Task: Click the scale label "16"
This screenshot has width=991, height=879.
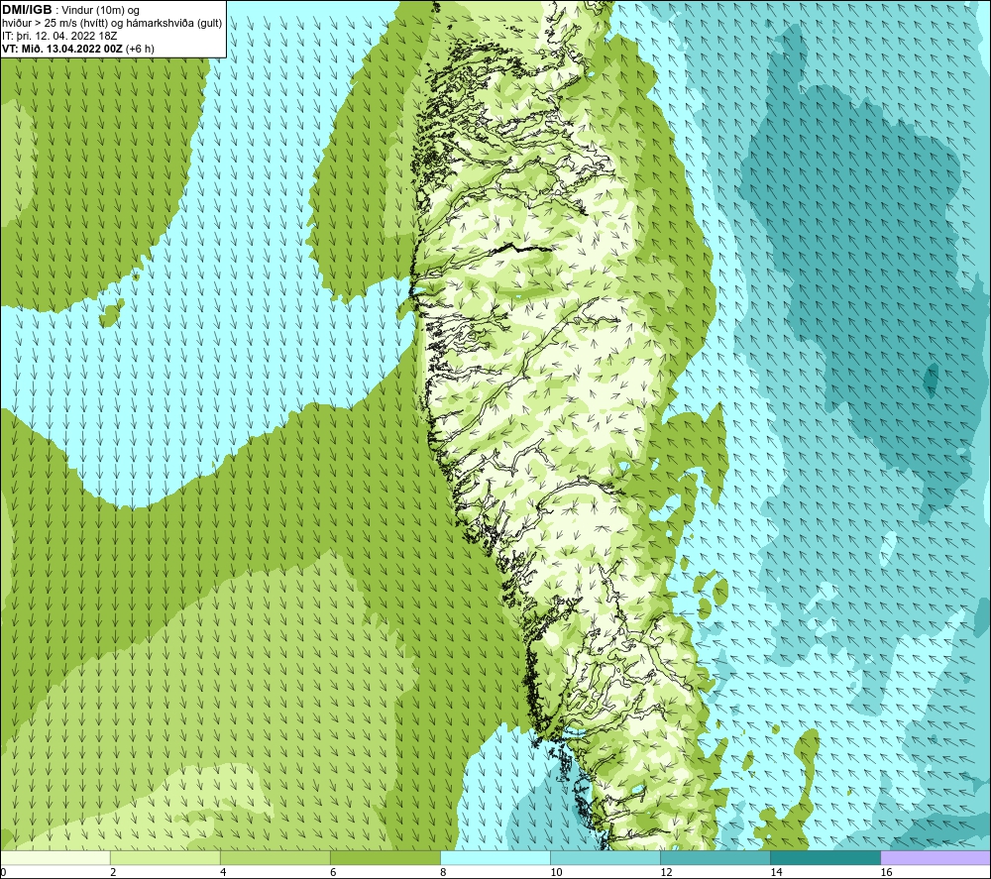Action: 886,872
